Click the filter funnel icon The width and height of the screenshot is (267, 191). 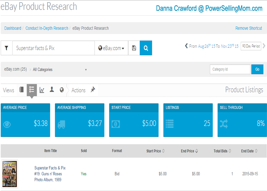click(x=6, y=49)
